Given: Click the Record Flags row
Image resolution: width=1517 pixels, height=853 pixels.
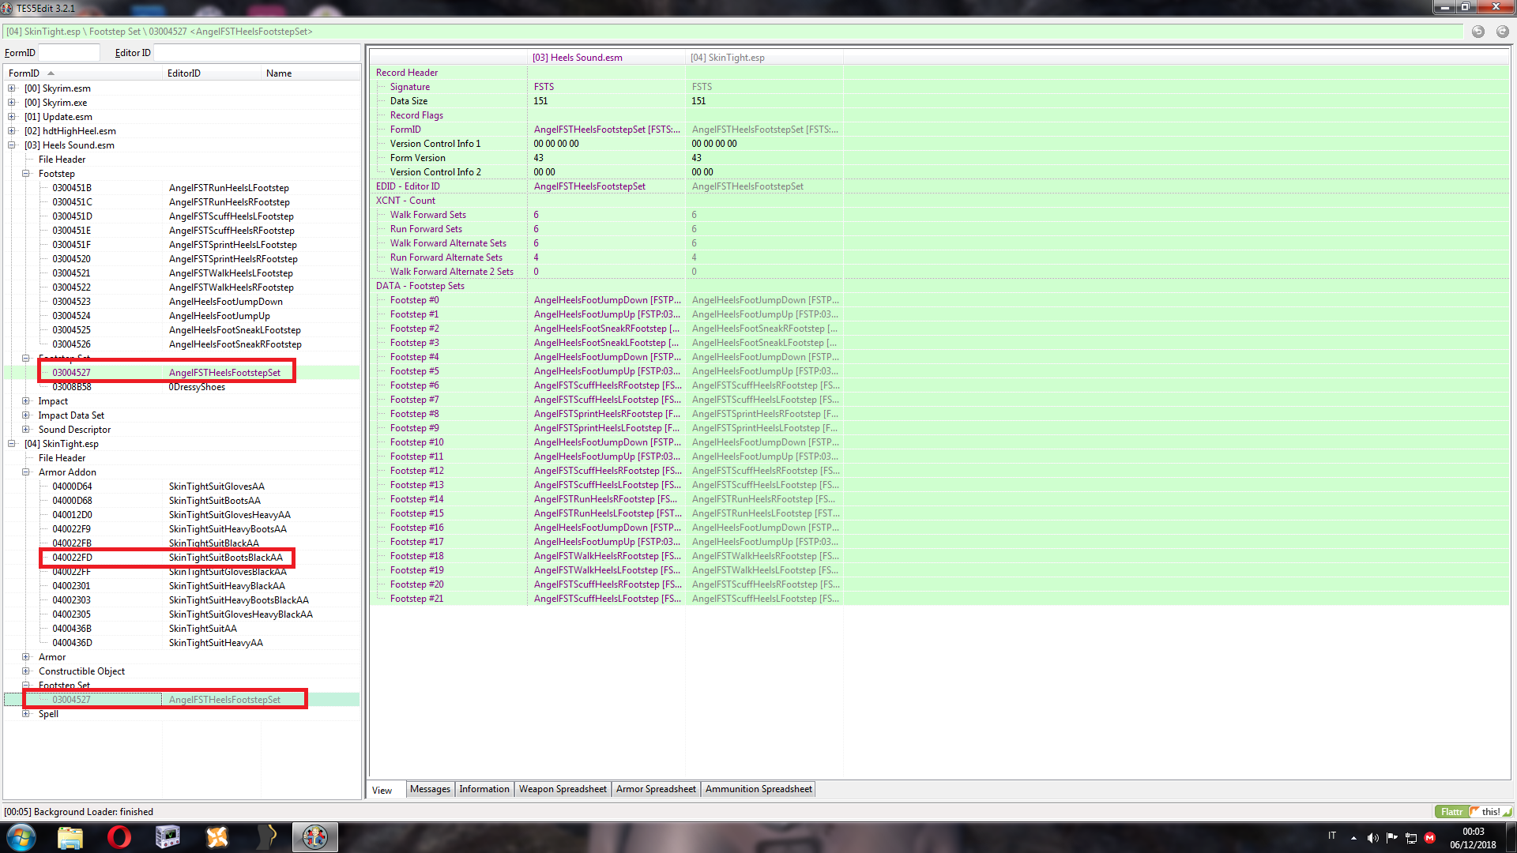Looking at the screenshot, I should coord(939,115).
